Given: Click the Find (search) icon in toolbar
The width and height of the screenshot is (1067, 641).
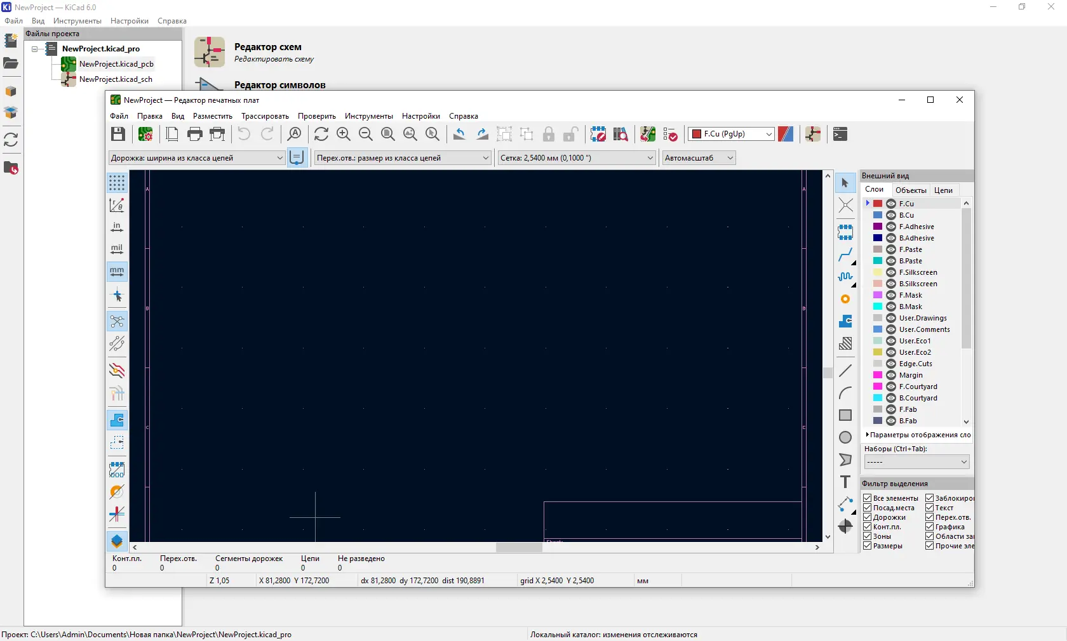Looking at the screenshot, I should (x=294, y=134).
